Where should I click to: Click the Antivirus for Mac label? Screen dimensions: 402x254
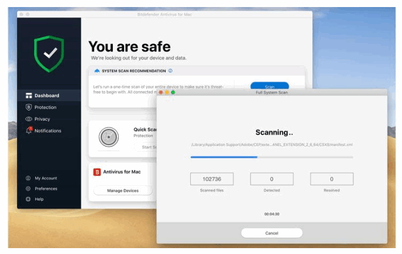pos(122,172)
